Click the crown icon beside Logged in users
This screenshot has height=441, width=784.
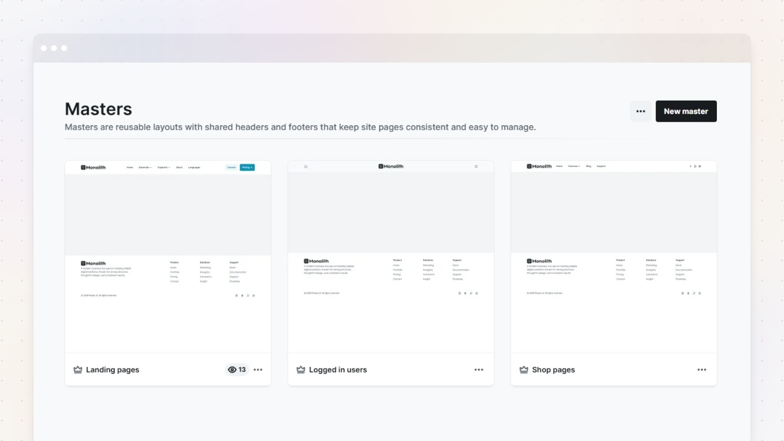301,369
